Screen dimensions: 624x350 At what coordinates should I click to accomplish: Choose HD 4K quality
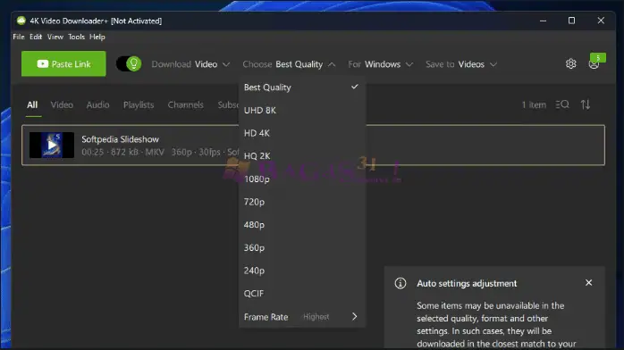pos(301,133)
